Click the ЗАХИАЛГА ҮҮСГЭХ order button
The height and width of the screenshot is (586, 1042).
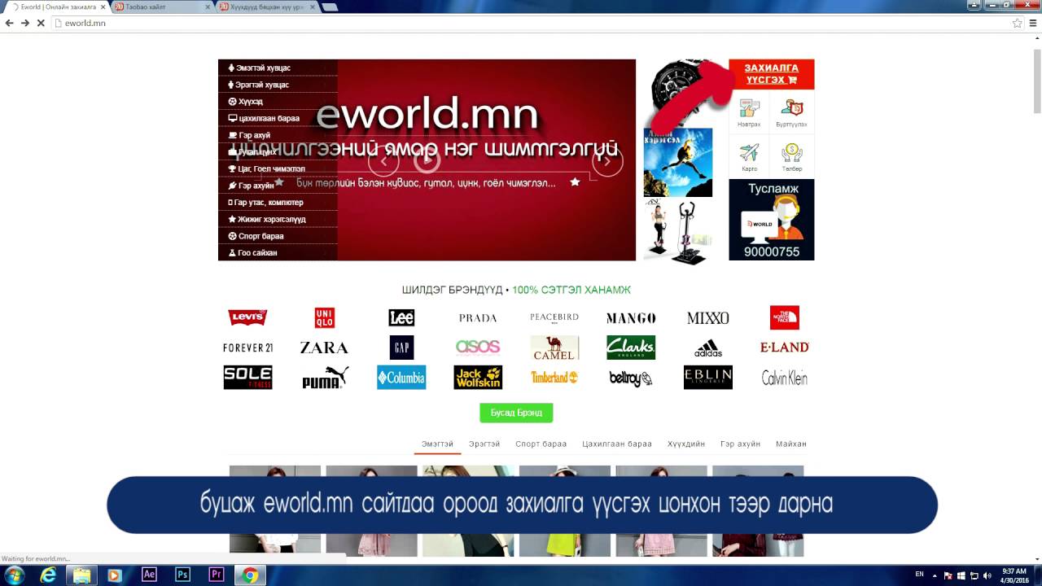tap(772, 74)
